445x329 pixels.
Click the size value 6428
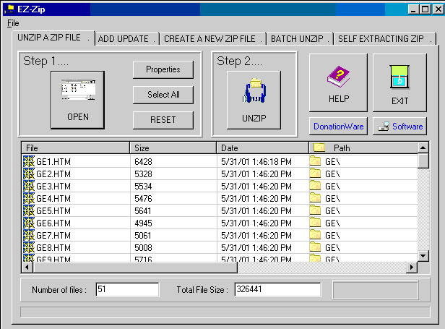tap(143, 162)
